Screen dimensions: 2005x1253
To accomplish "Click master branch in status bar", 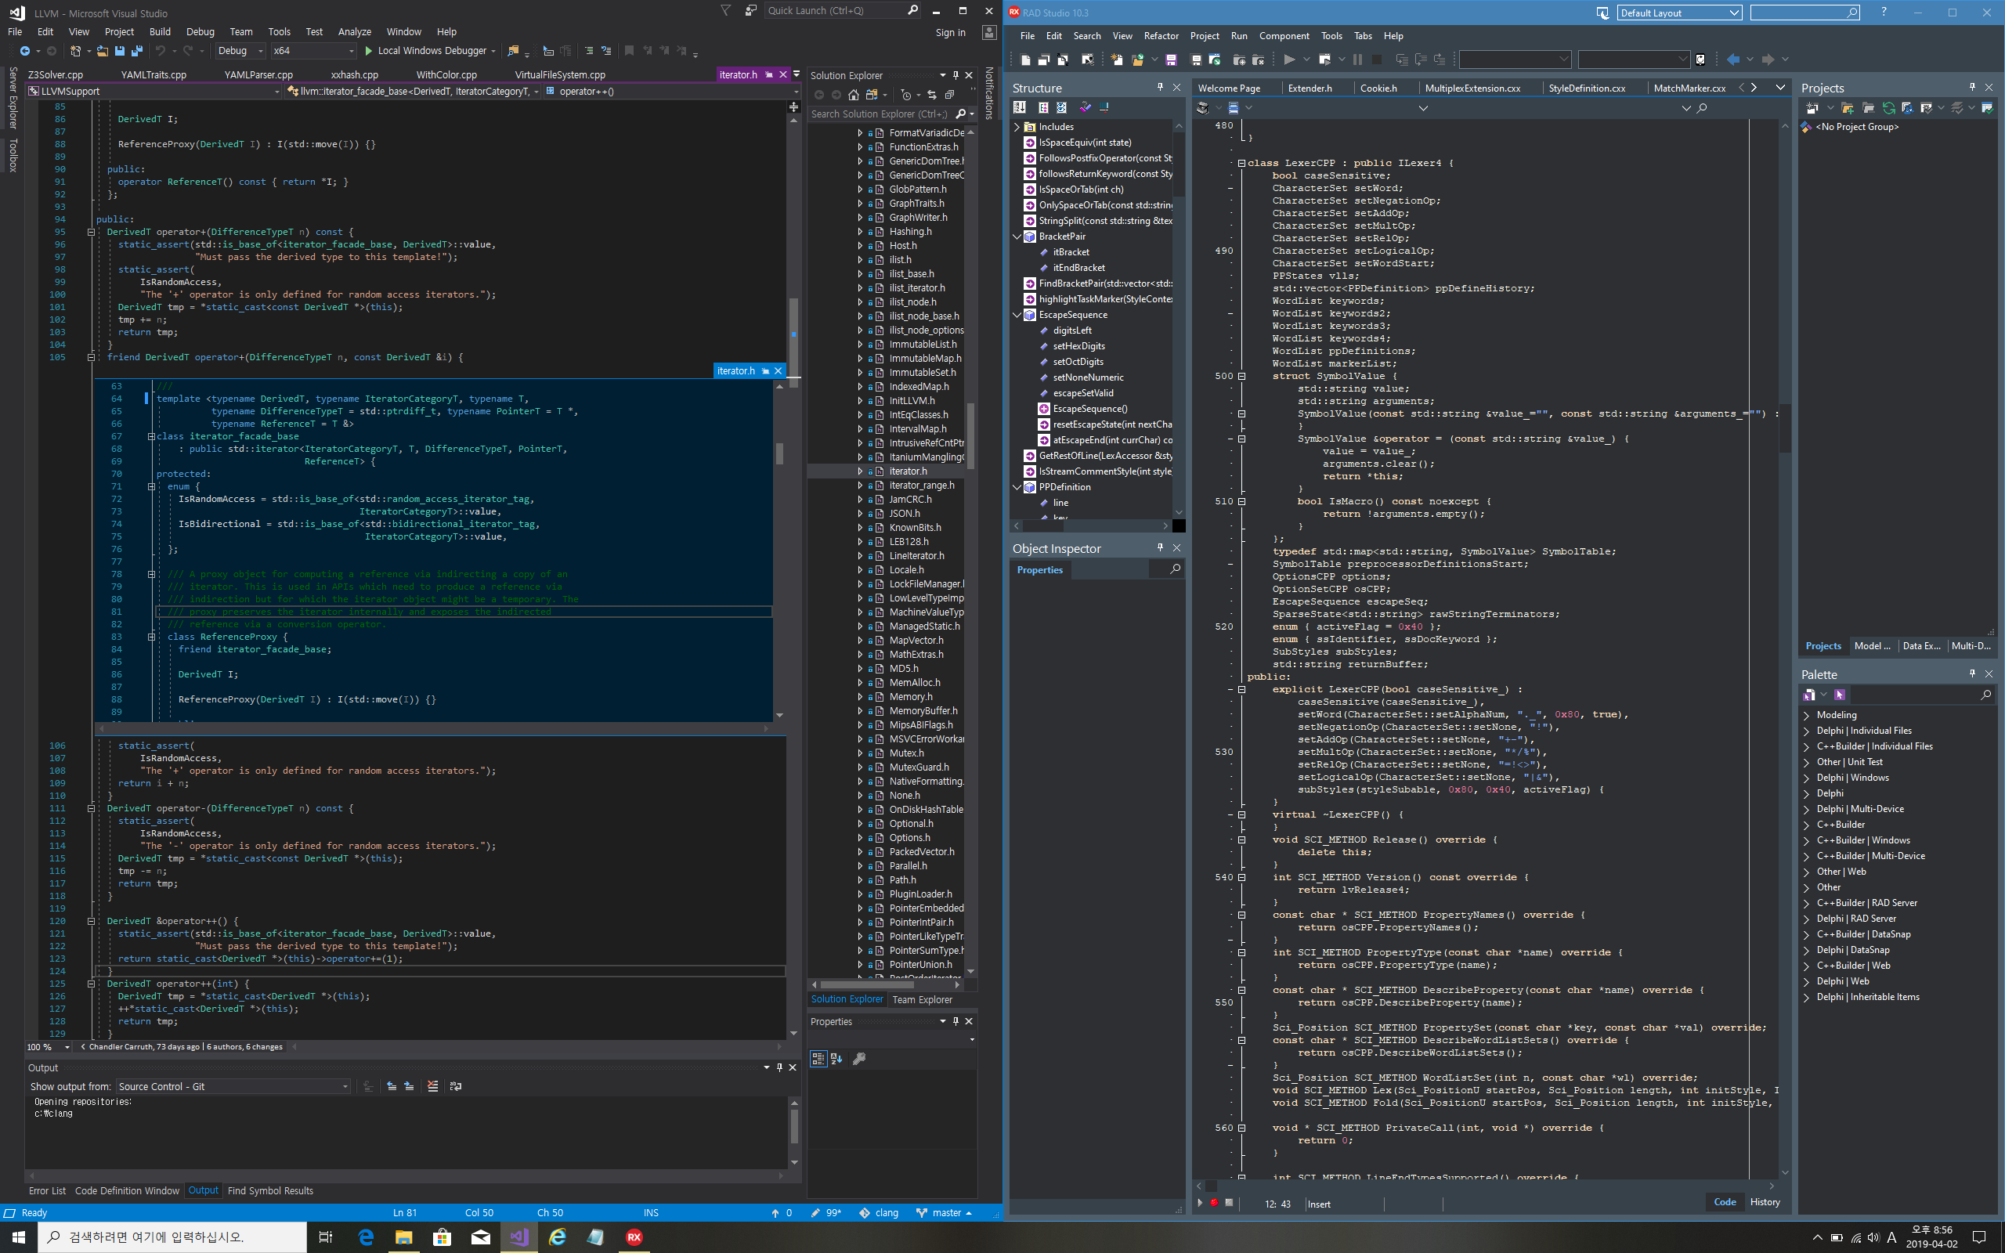I will (946, 1212).
